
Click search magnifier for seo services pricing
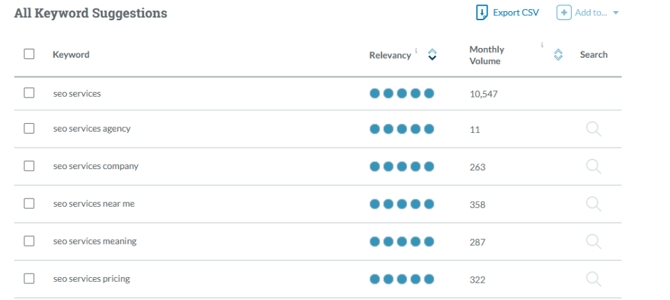593,279
